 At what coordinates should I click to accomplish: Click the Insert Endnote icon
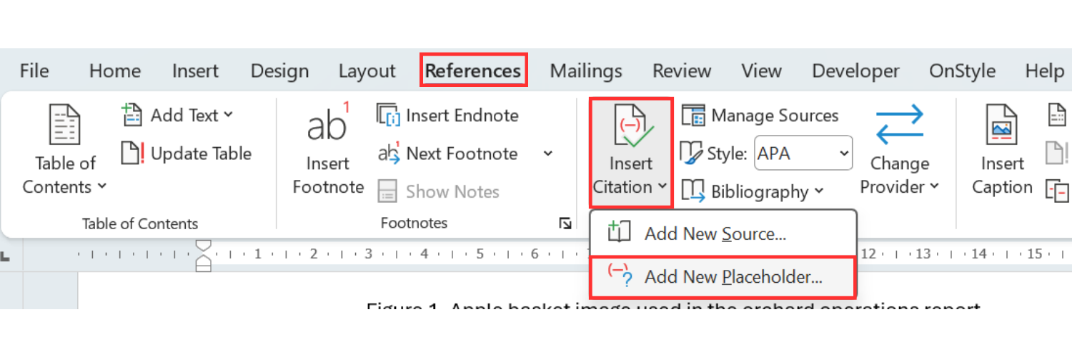pos(389,115)
